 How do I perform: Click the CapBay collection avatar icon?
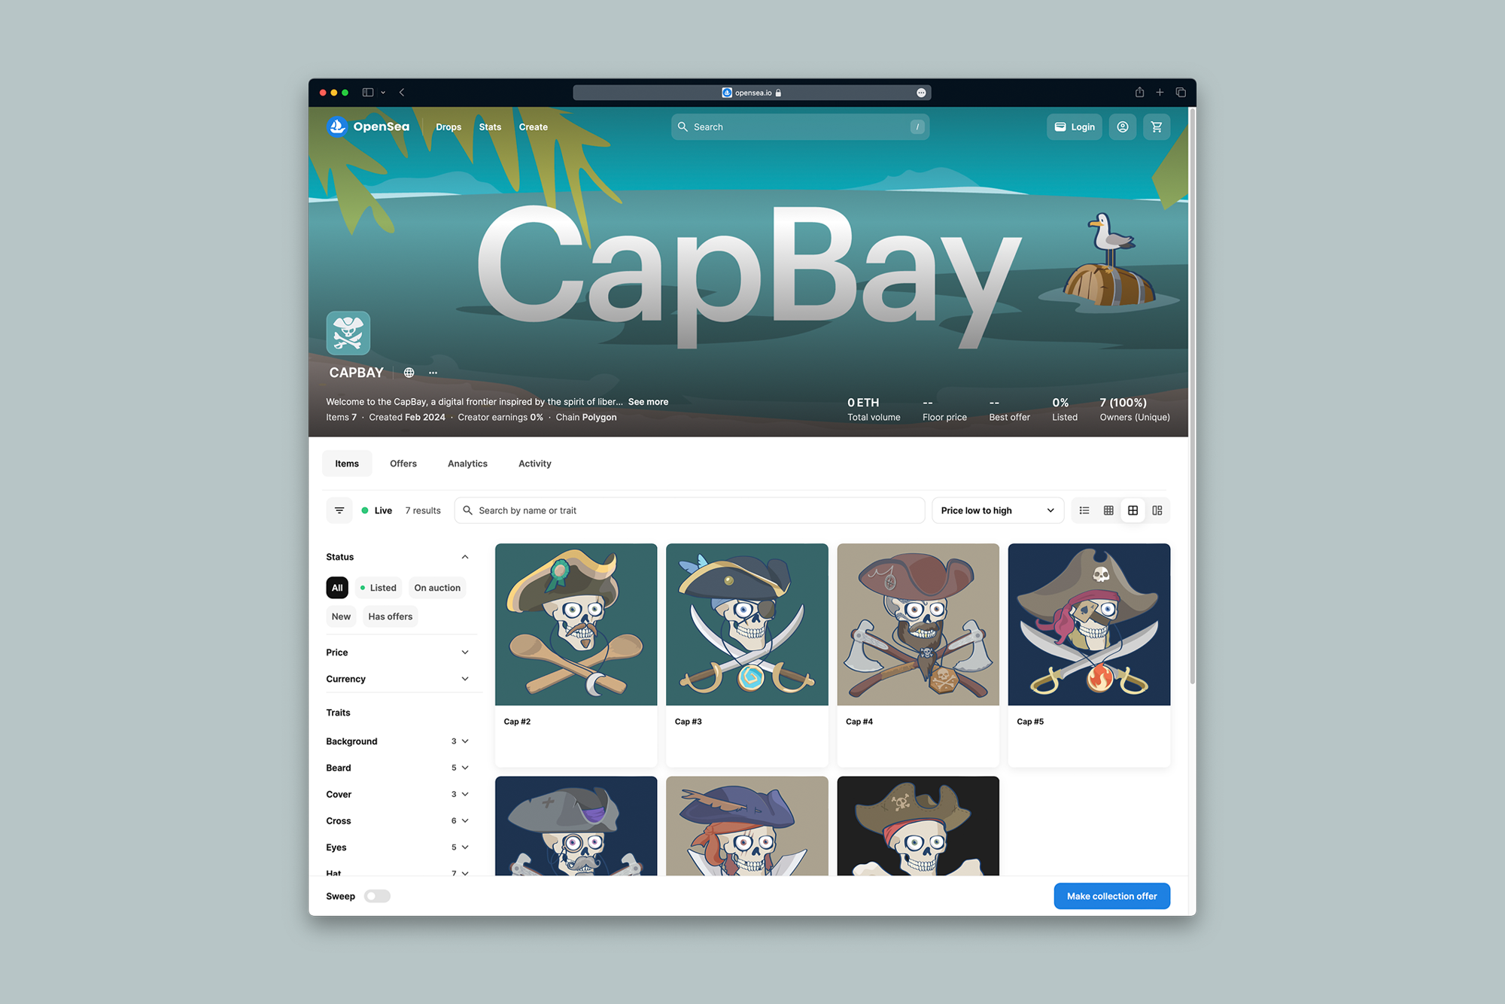tap(349, 334)
